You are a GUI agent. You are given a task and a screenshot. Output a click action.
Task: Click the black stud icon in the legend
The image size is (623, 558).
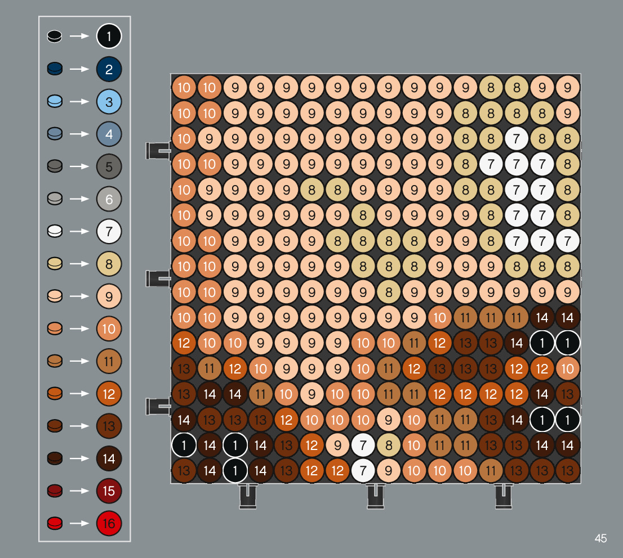click(x=55, y=37)
